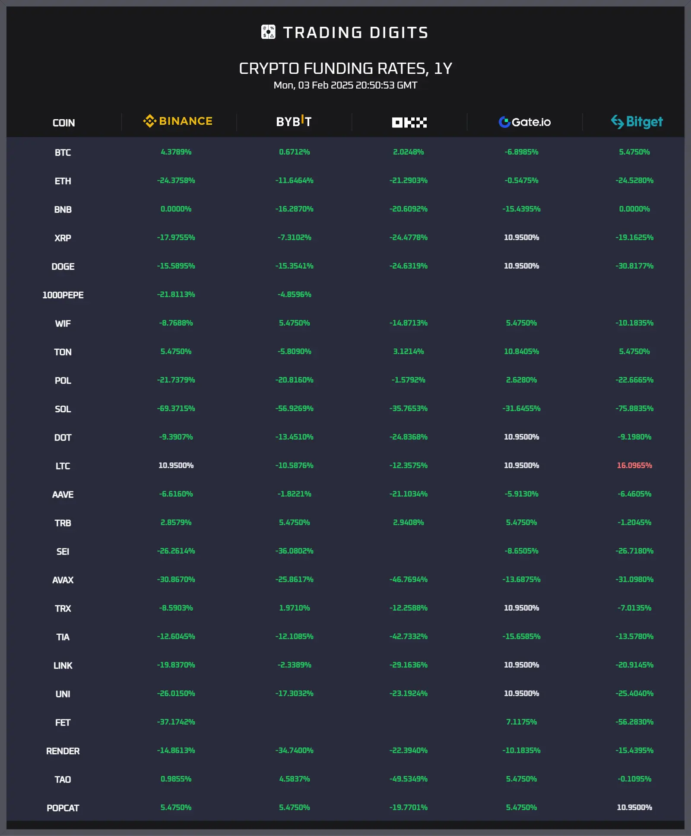Click UNI Binance rate -26.0150%

(x=176, y=693)
